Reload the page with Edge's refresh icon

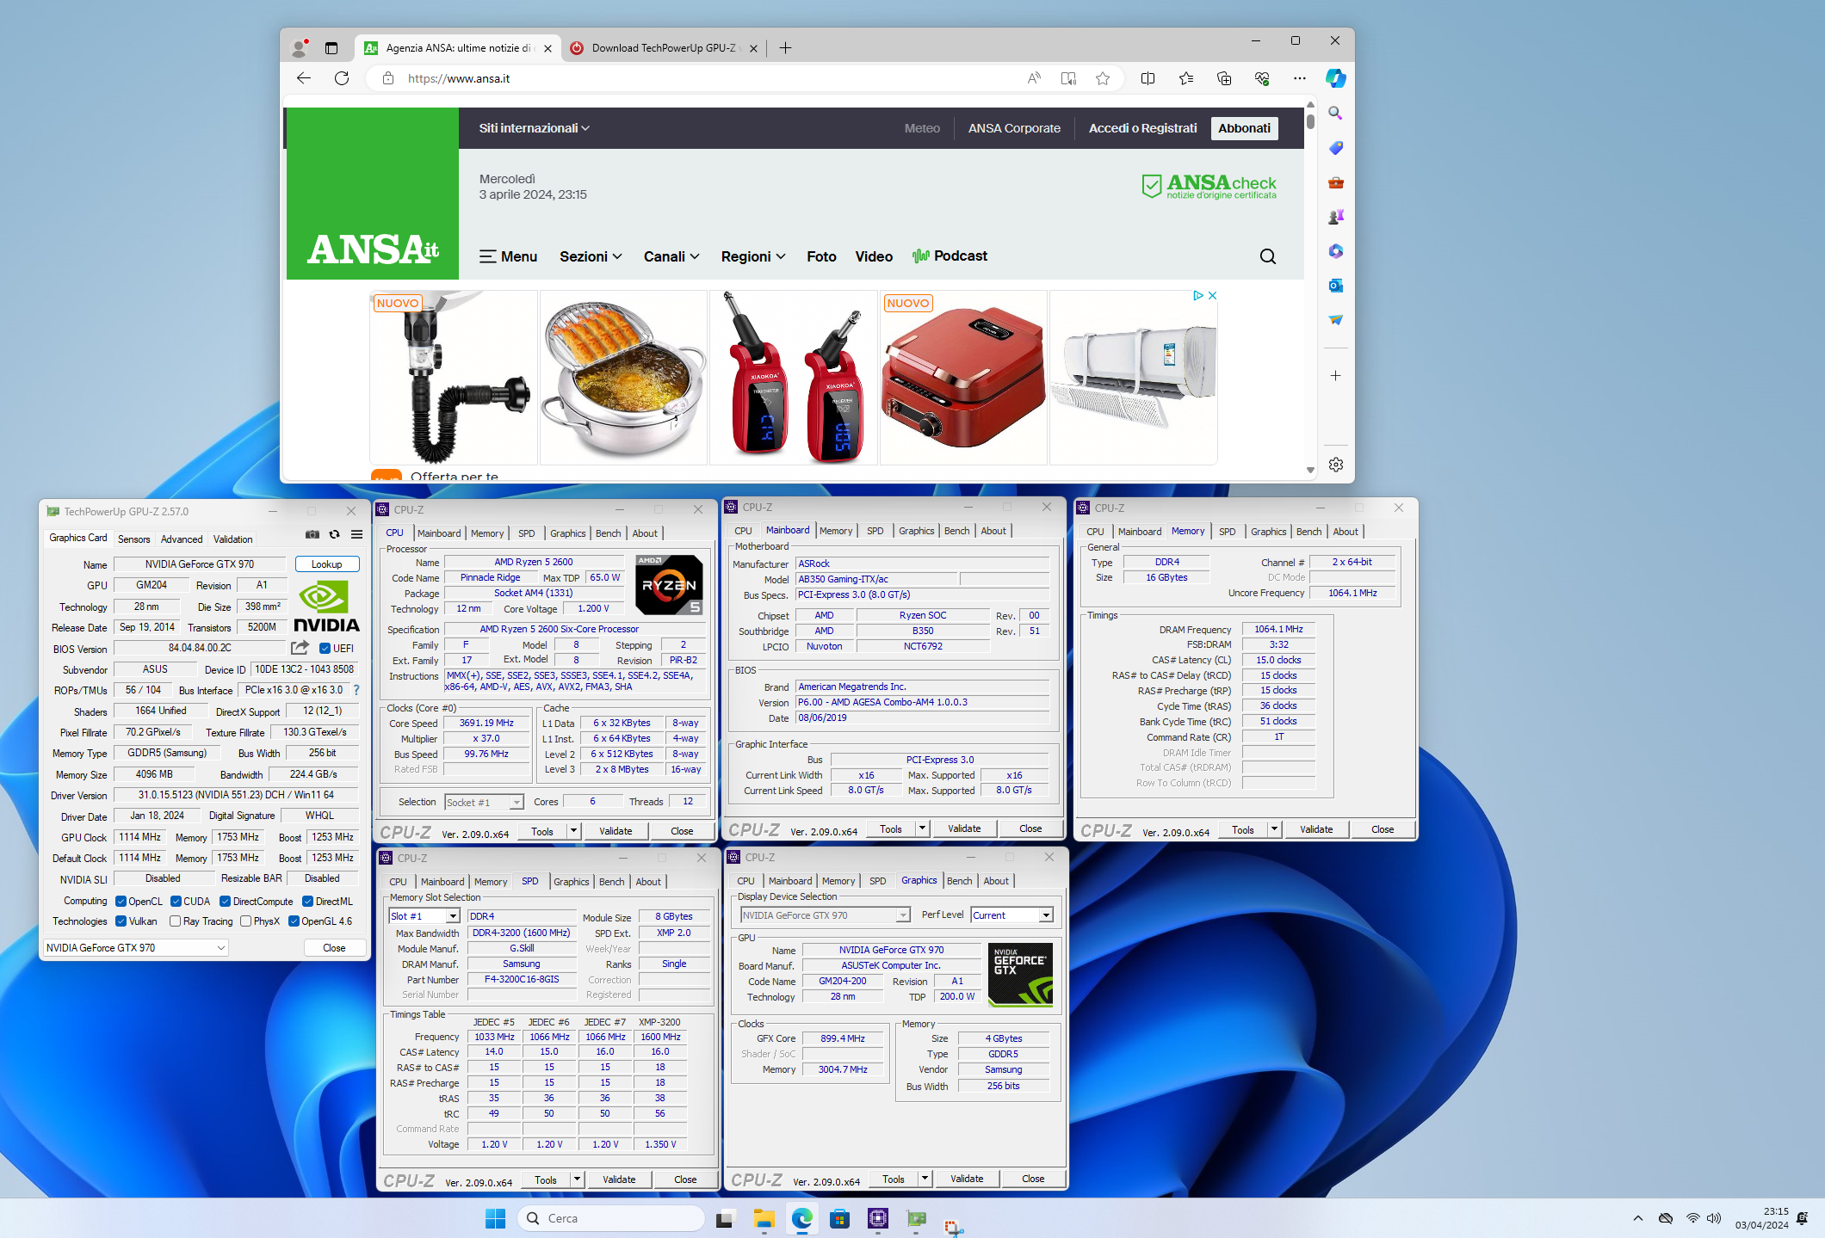point(342,78)
